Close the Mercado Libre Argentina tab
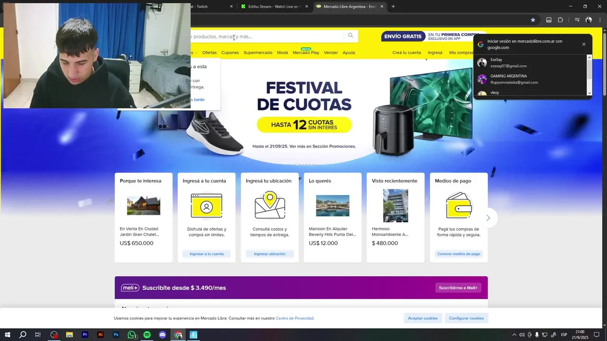 click(x=382, y=7)
